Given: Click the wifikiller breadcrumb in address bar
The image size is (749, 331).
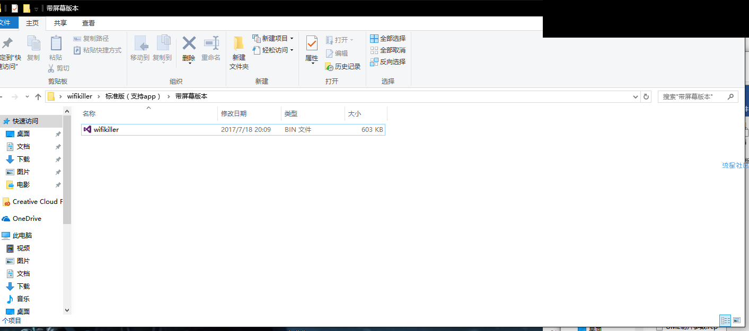Looking at the screenshot, I should (x=80, y=96).
